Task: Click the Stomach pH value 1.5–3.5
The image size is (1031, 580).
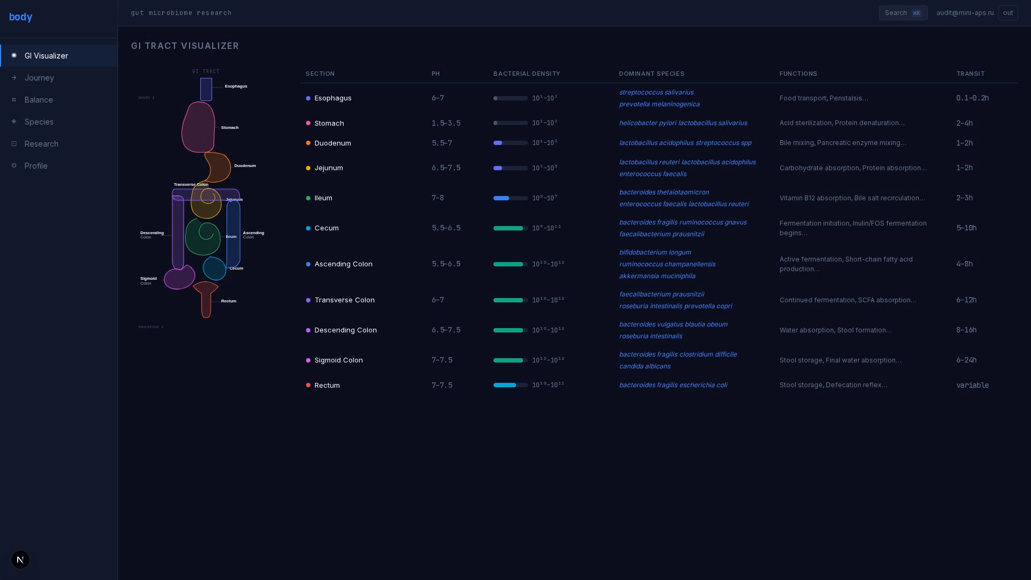Action: (446, 124)
